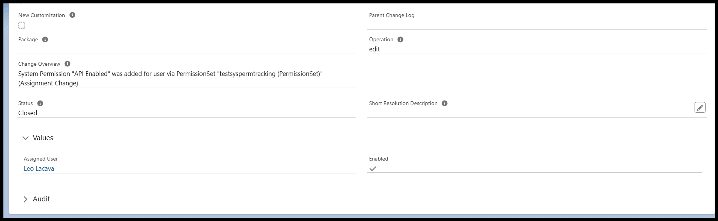Click the Operation value reading edit
The width and height of the screenshot is (718, 221).
[374, 49]
